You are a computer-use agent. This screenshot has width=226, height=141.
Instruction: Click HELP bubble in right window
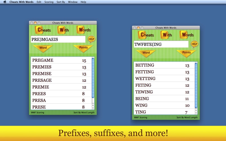point(194,44)
